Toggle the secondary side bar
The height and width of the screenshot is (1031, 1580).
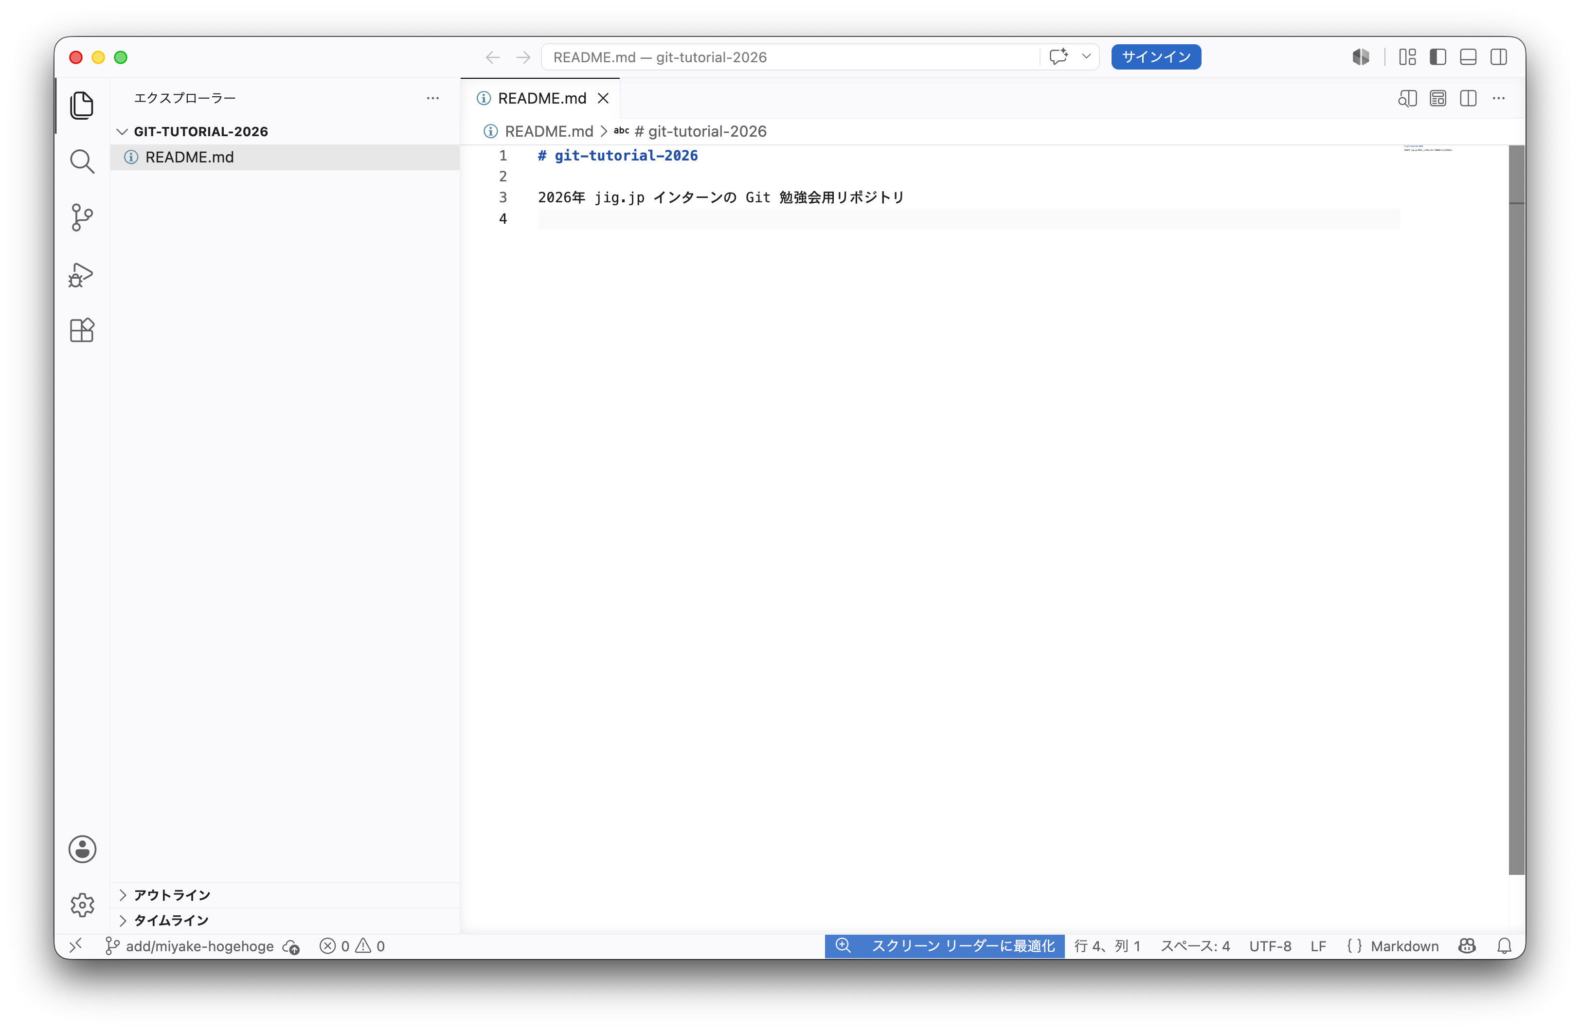1499,57
